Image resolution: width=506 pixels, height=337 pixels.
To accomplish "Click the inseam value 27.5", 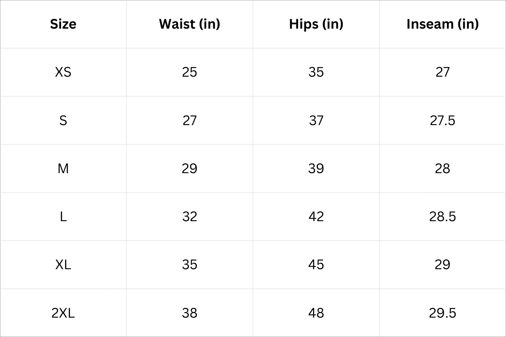I will 442,120.
